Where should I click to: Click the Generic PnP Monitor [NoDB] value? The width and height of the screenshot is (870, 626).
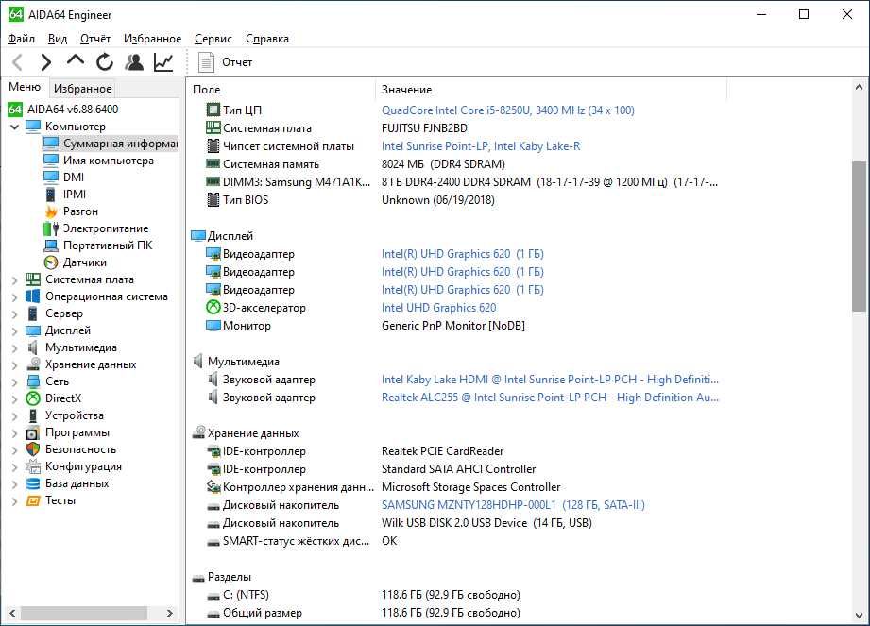click(452, 326)
